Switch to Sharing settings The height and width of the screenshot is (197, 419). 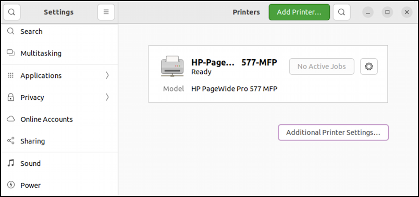59,141
